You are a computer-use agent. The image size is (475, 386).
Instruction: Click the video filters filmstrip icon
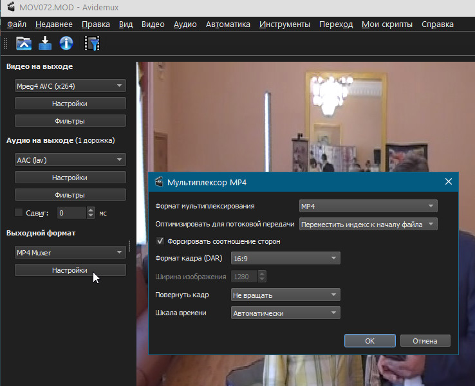92,43
